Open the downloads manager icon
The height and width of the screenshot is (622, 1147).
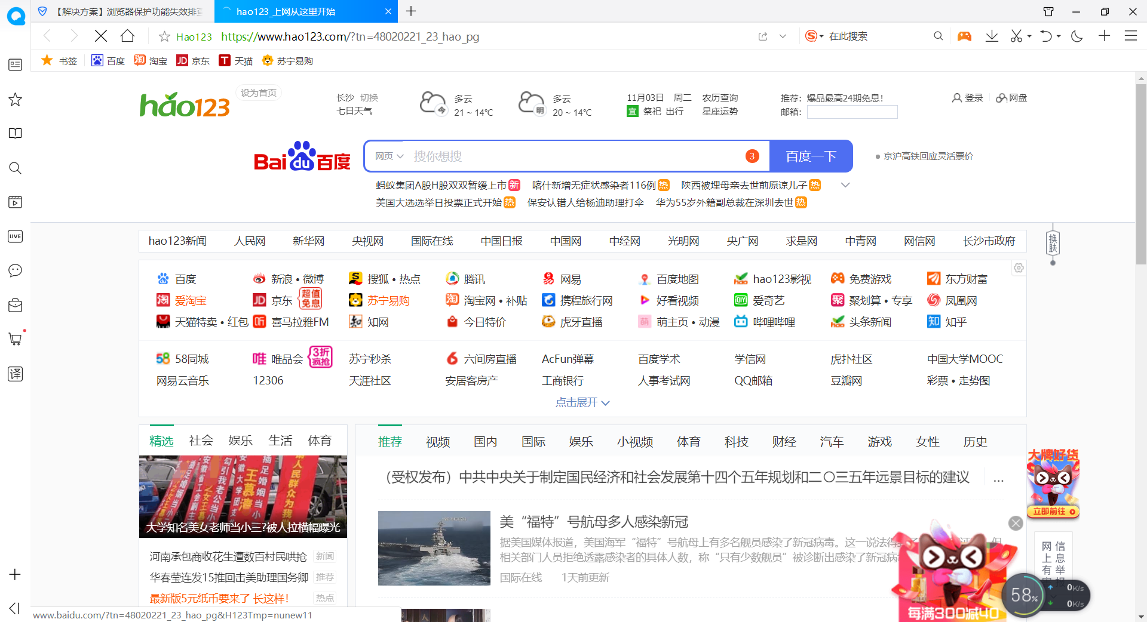click(992, 36)
